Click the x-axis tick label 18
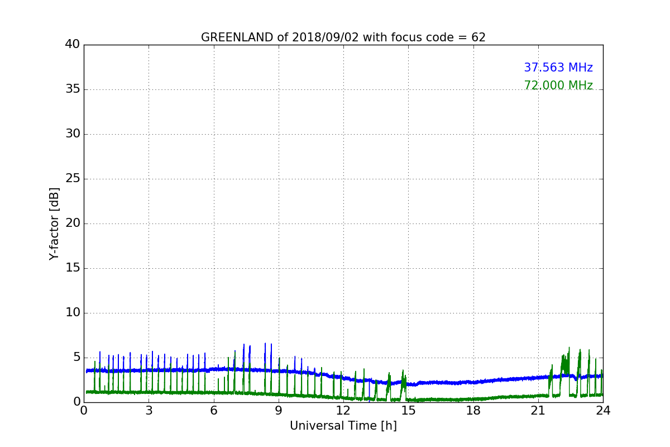The image size is (670, 447). pyautogui.click(x=473, y=410)
